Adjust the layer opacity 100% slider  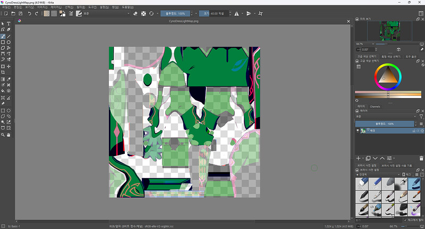385,124
